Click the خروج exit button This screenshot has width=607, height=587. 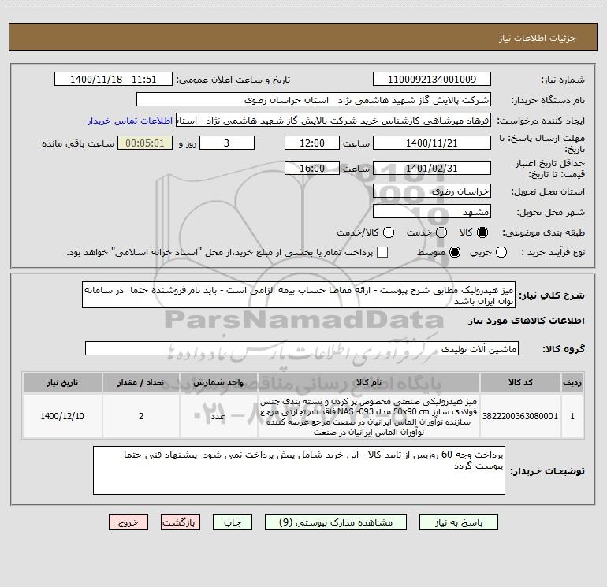pos(128,522)
